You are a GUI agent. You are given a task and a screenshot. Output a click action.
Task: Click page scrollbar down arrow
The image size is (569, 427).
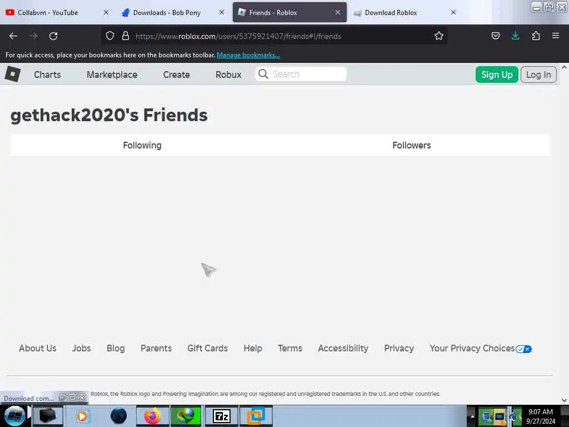(x=564, y=400)
